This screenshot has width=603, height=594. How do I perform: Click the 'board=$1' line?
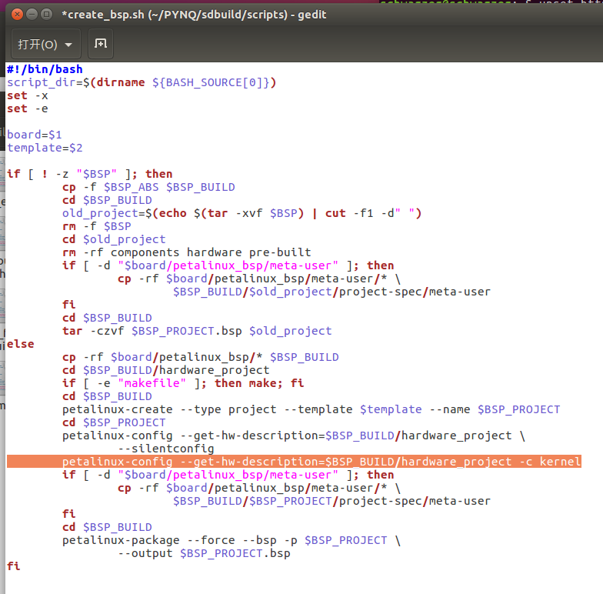[x=34, y=135]
